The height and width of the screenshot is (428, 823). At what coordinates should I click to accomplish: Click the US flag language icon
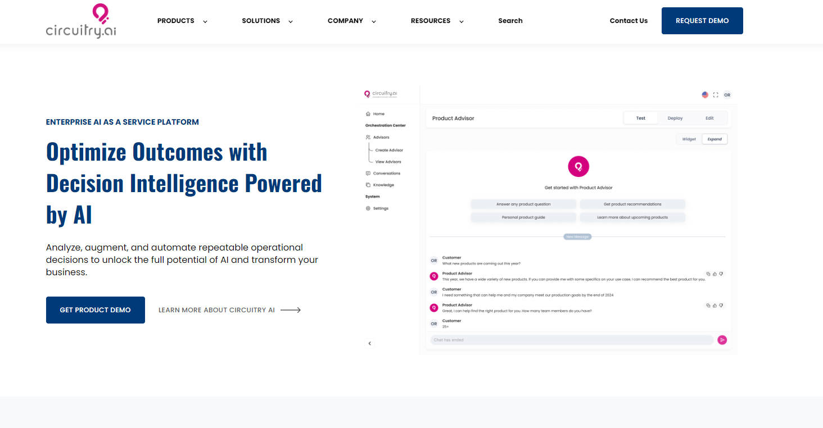coord(705,95)
